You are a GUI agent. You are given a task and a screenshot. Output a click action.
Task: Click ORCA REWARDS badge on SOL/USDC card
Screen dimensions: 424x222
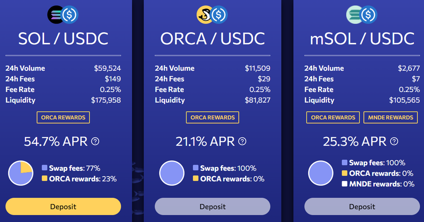[x=63, y=117]
